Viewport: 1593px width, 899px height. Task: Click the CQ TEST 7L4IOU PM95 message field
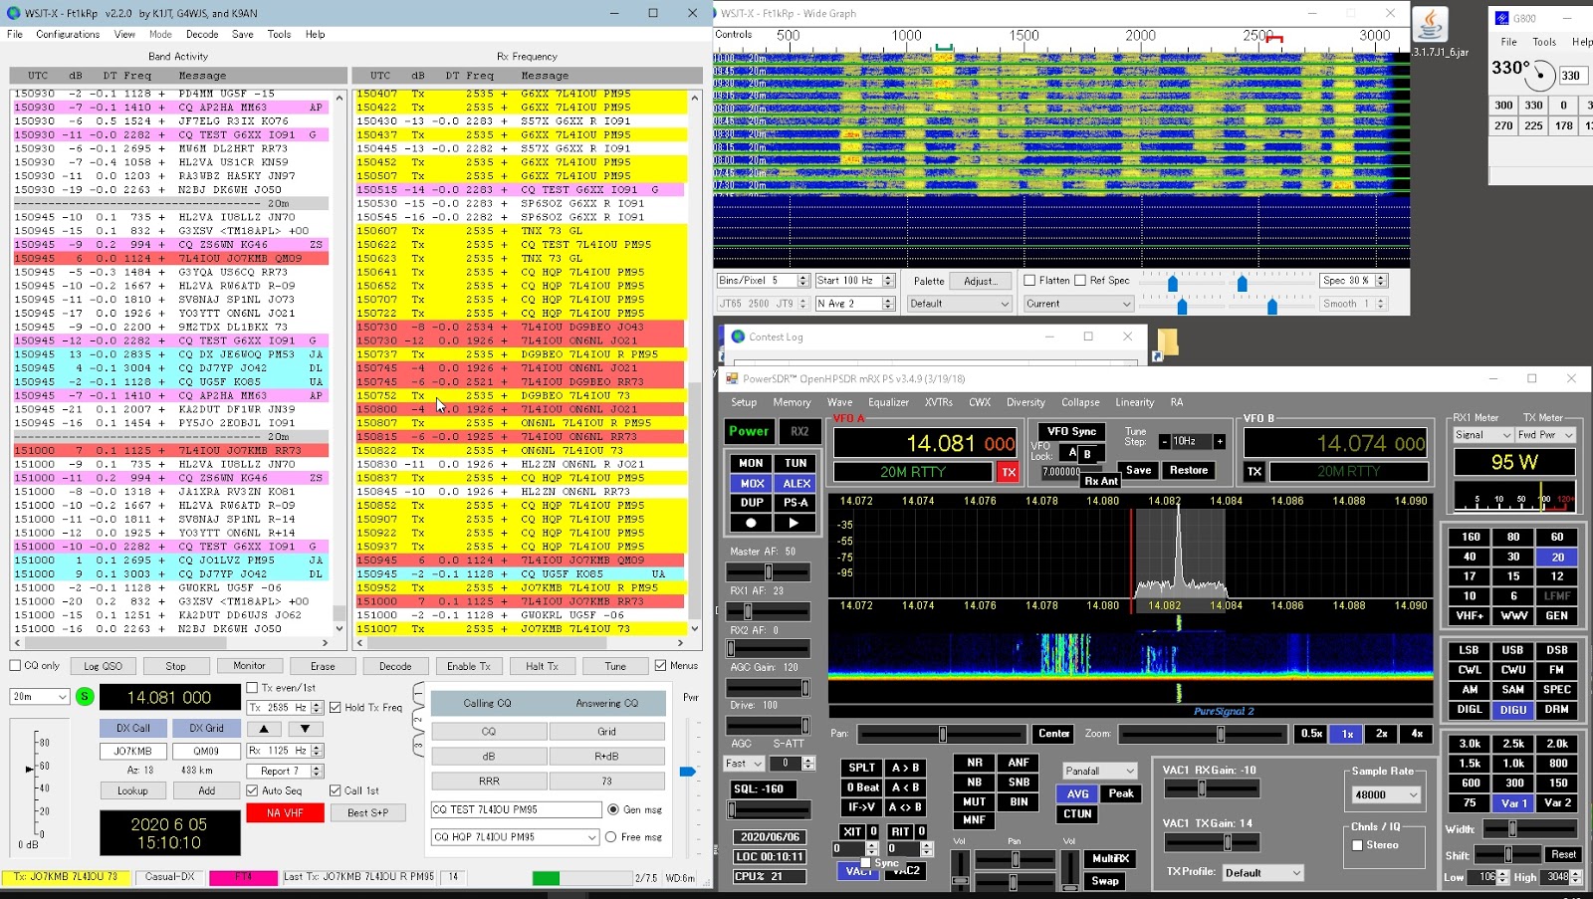click(516, 809)
